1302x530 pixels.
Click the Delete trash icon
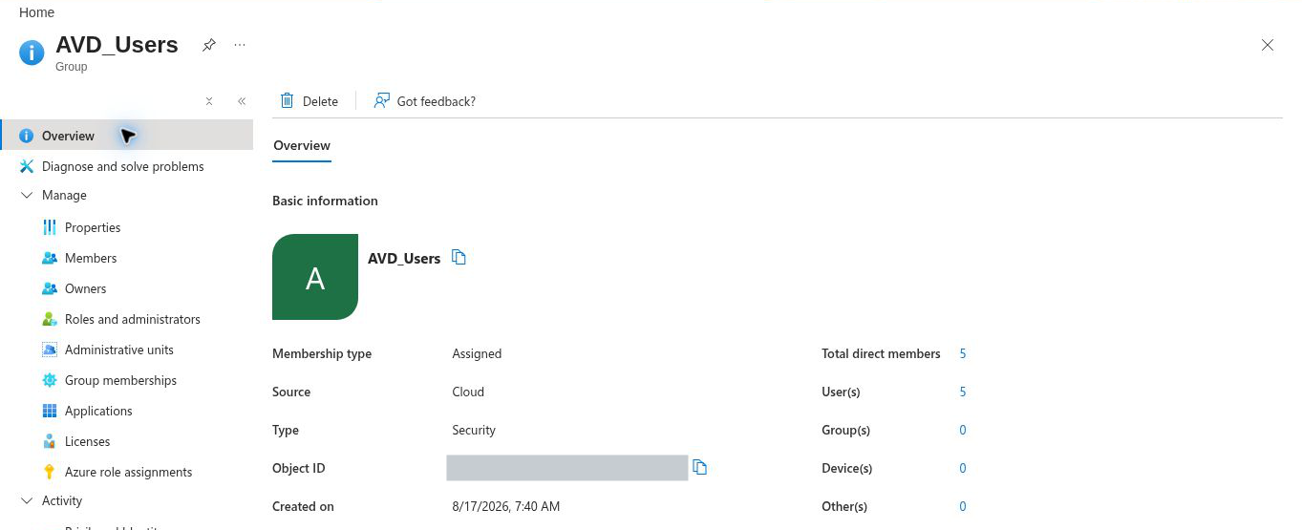[287, 100]
